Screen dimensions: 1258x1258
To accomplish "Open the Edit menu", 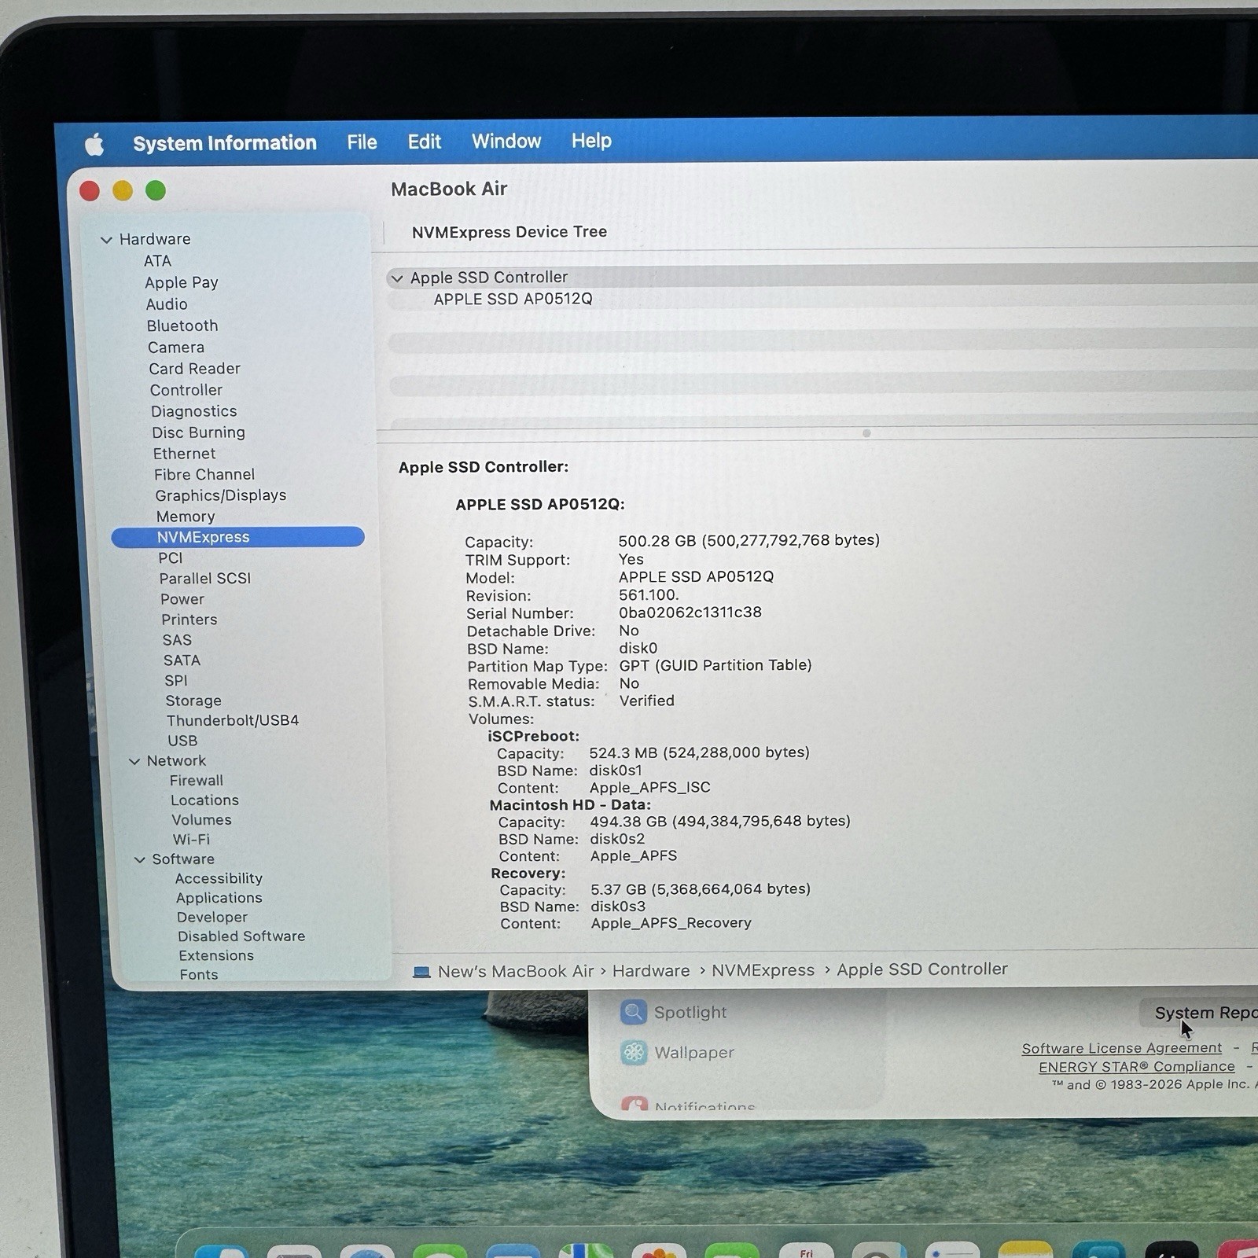I will (424, 142).
